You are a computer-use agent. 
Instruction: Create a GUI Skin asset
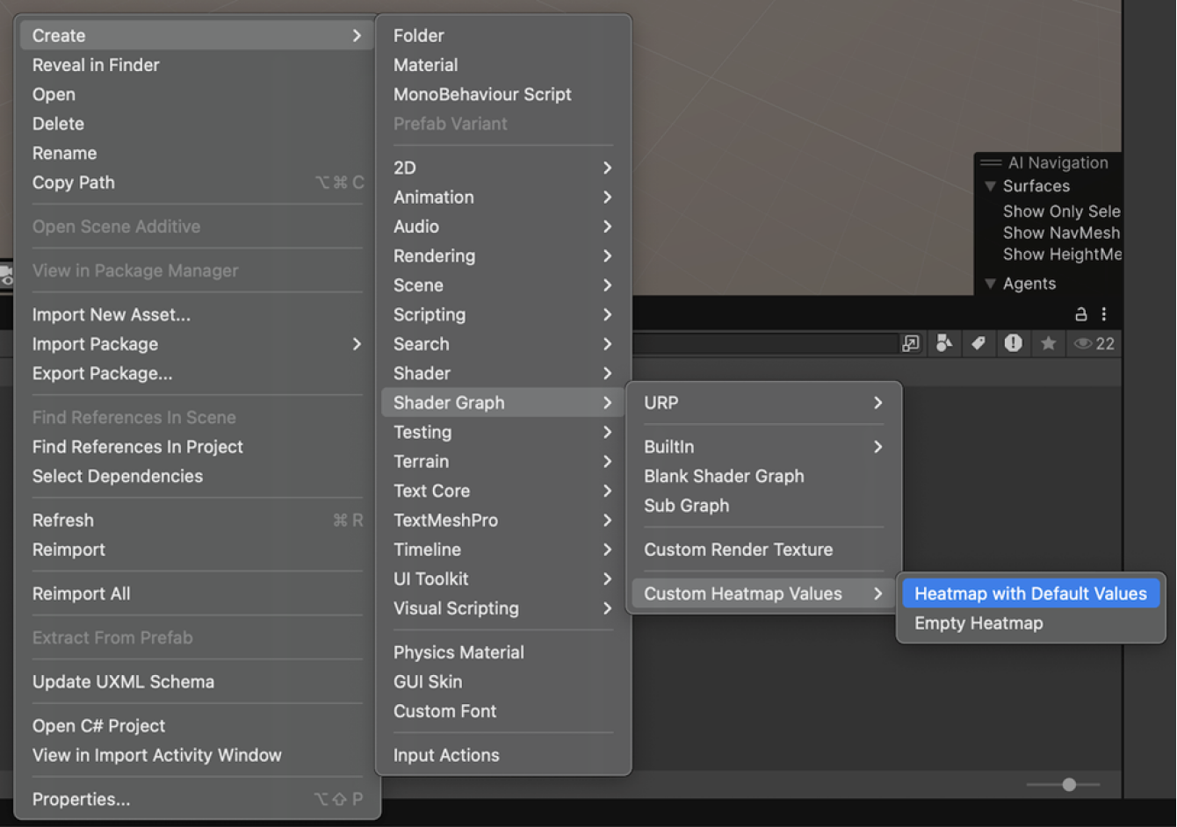point(502,681)
